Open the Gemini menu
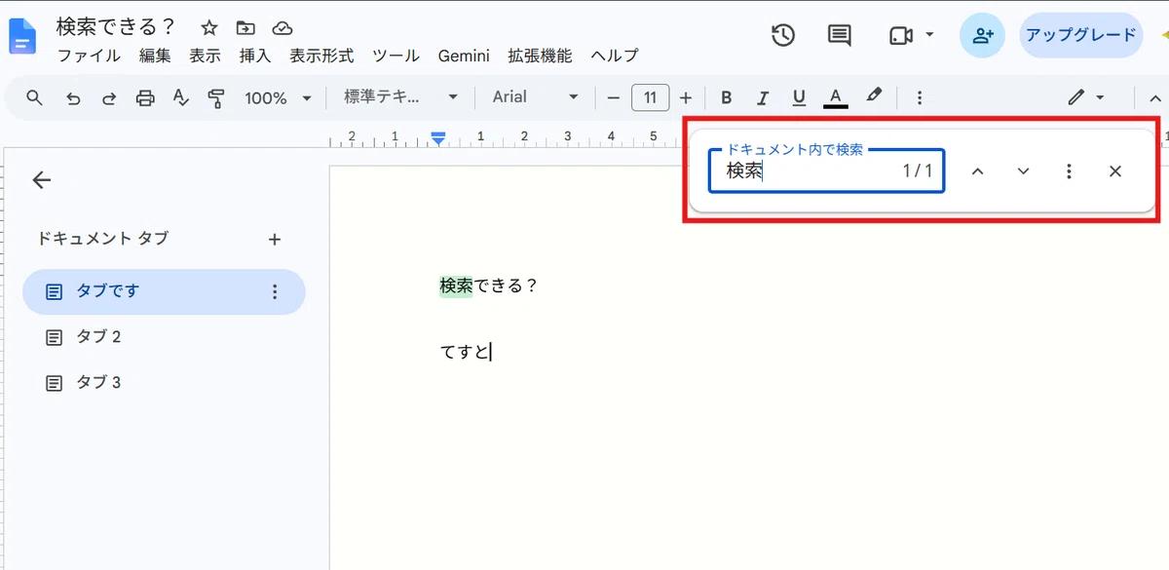This screenshot has height=570, width=1169. pyautogui.click(x=464, y=56)
